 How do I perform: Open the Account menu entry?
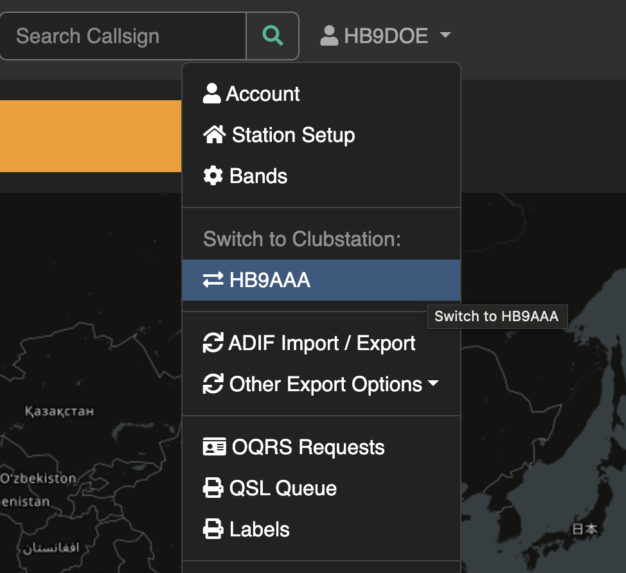tap(321, 94)
